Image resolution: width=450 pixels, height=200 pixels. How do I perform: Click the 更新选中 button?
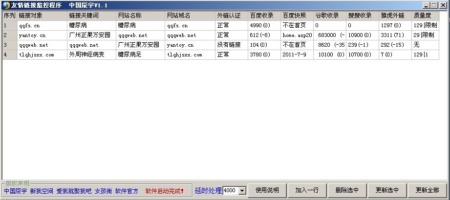tap(387, 190)
